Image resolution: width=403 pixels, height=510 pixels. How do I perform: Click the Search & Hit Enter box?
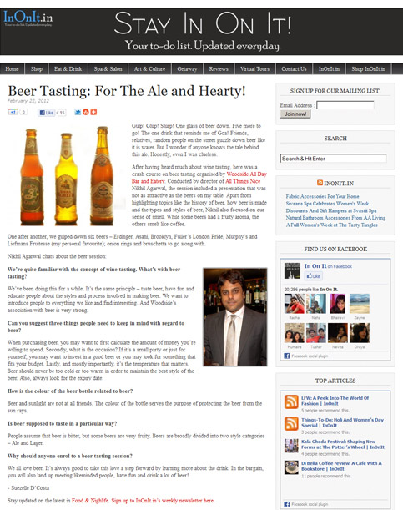(334, 159)
